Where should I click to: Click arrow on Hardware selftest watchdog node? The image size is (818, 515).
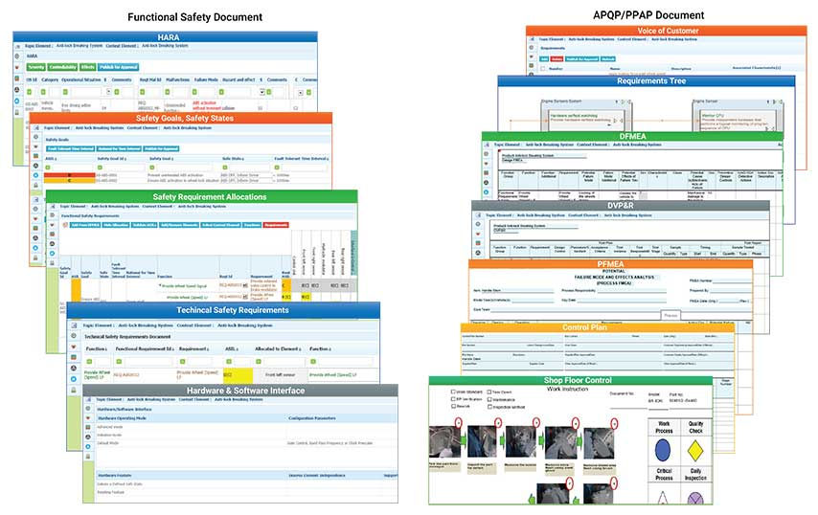click(615, 121)
